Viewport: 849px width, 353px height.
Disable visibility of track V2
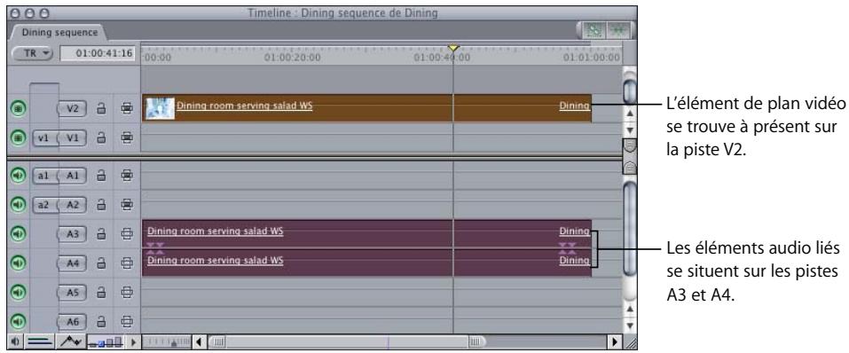18,108
